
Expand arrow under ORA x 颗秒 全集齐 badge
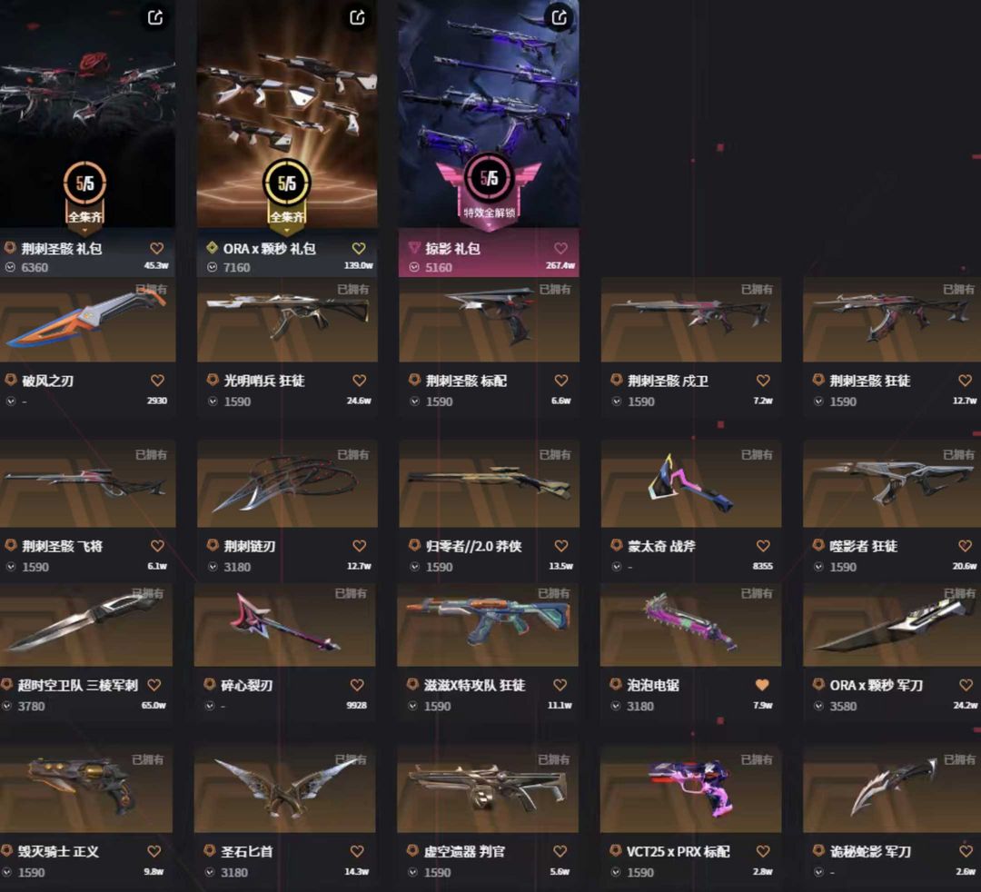click(286, 230)
